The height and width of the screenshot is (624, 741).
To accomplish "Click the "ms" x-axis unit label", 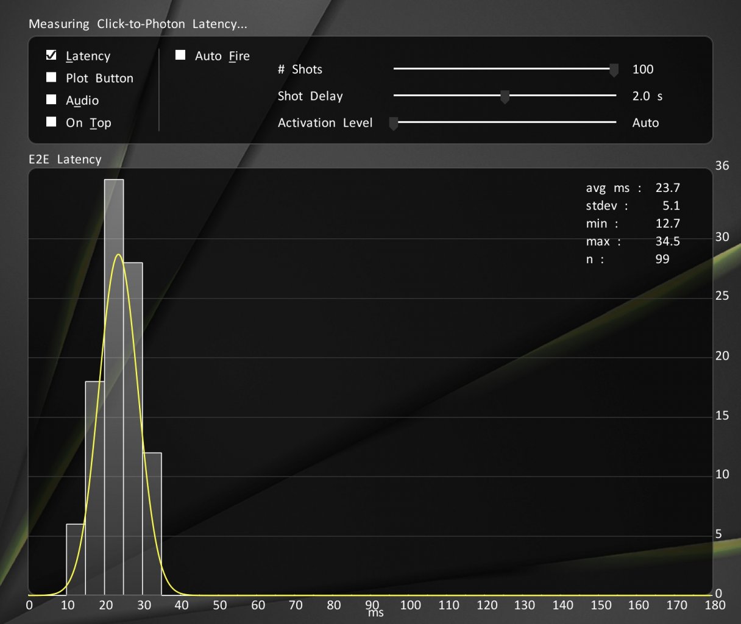I will coord(376,613).
